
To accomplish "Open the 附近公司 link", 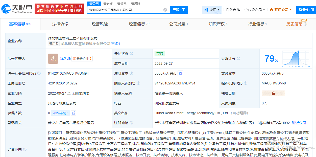I will tap(299, 123).
